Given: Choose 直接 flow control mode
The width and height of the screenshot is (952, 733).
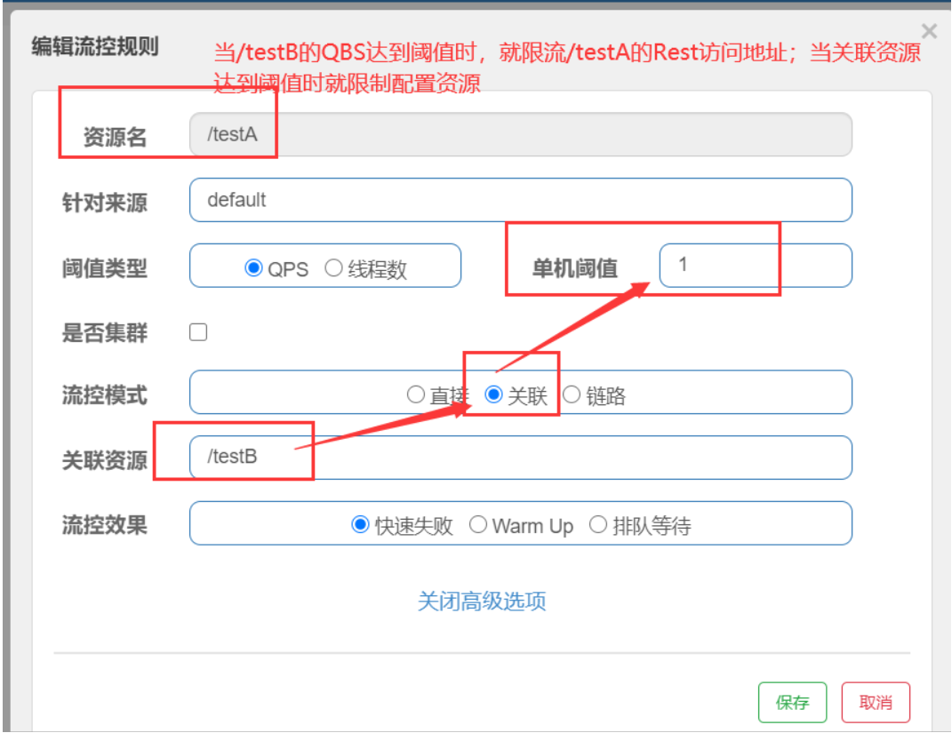Looking at the screenshot, I should (416, 395).
